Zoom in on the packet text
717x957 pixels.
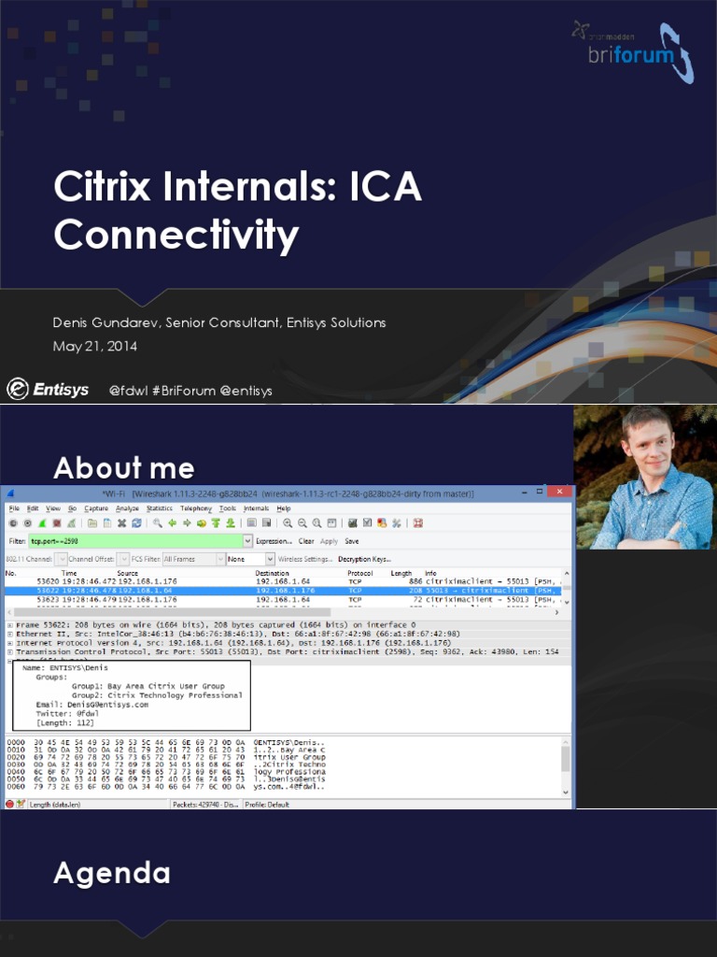click(x=288, y=523)
